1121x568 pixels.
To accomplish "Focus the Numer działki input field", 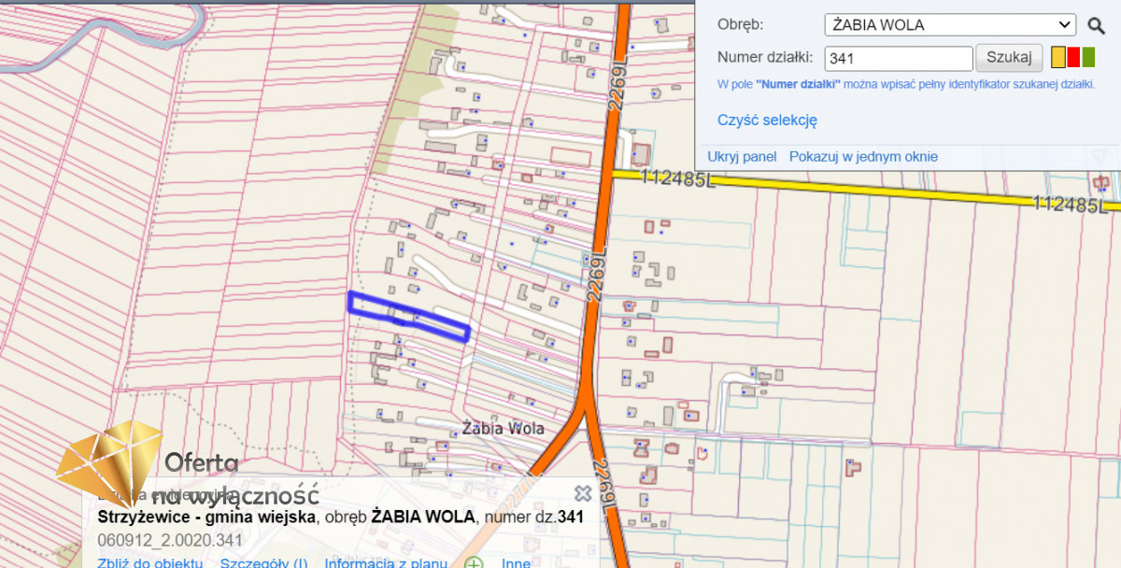I will pyautogui.click(x=899, y=59).
